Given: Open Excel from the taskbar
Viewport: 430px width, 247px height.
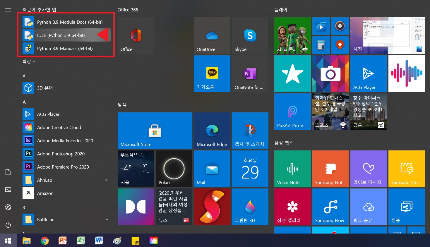Looking at the screenshot, I should tap(81, 241).
